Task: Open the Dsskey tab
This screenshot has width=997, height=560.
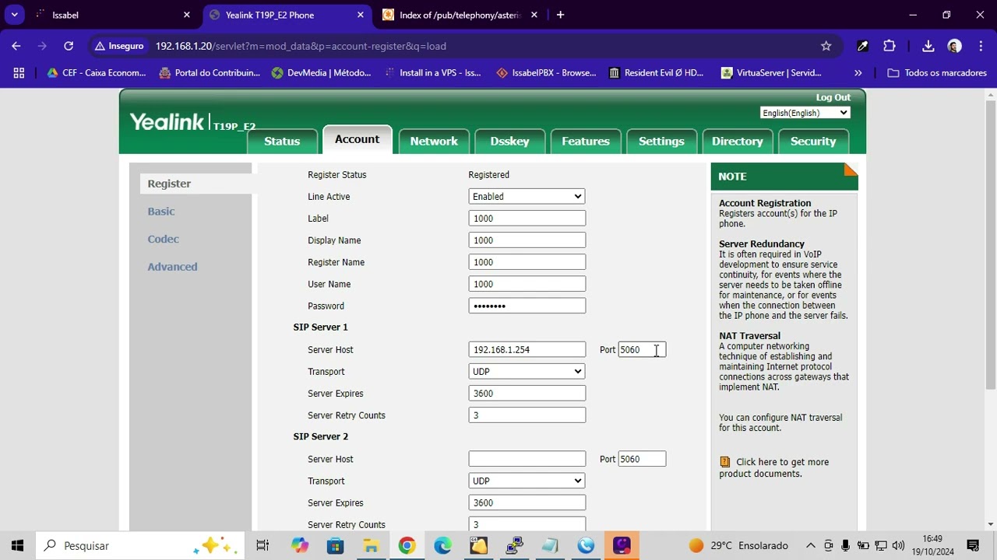Action: (509, 141)
